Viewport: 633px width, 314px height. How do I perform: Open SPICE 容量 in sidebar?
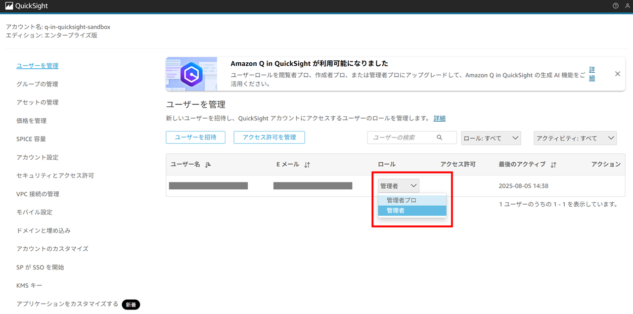pyautogui.click(x=31, y=139)
